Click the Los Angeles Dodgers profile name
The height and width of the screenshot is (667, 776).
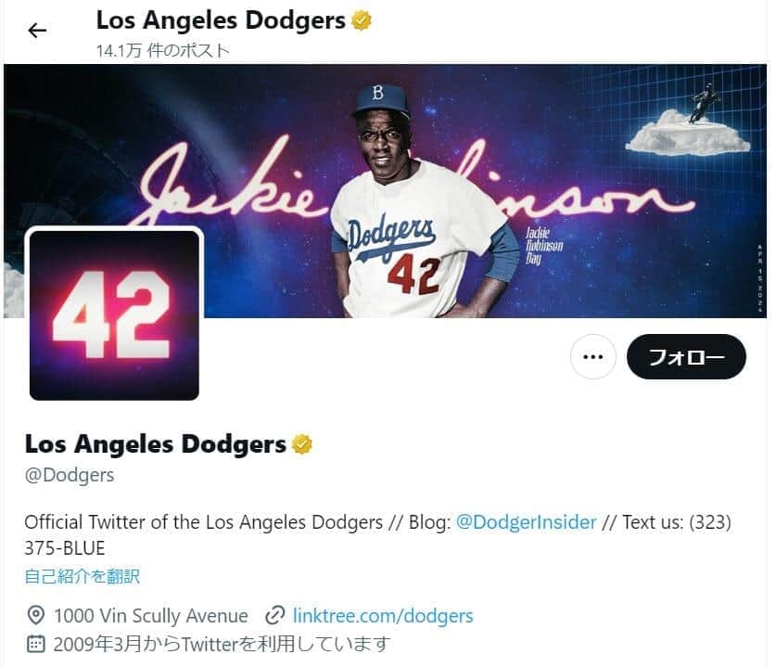(x=156, y=444)
